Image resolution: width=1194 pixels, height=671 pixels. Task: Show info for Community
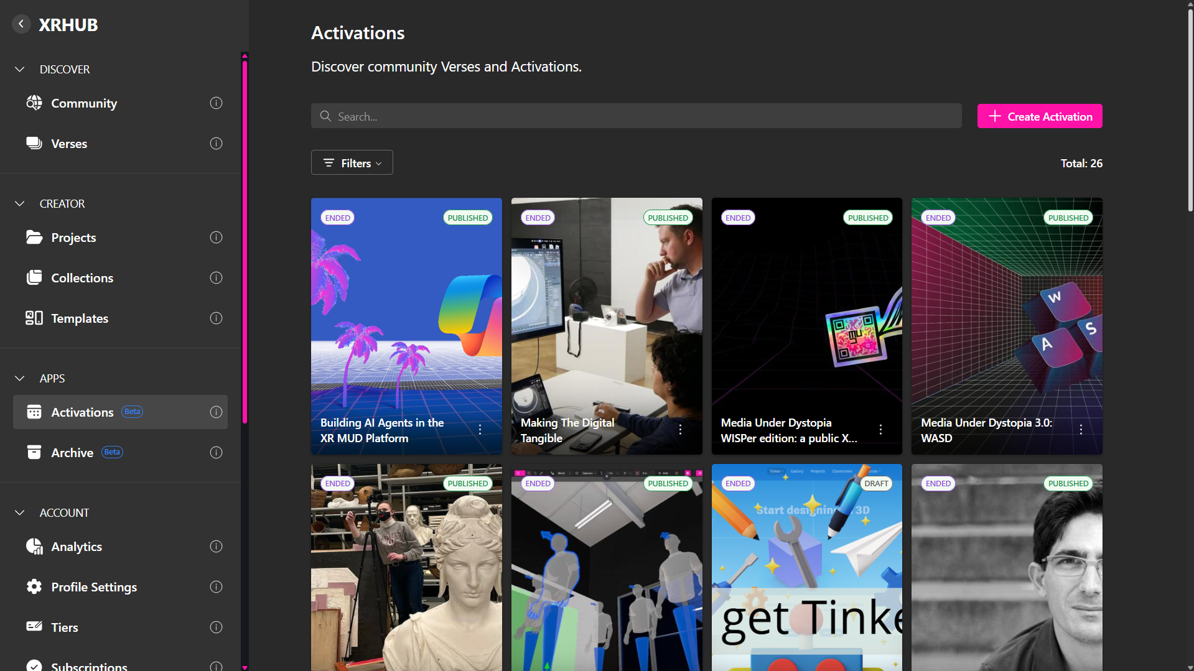tap(216, 103)
